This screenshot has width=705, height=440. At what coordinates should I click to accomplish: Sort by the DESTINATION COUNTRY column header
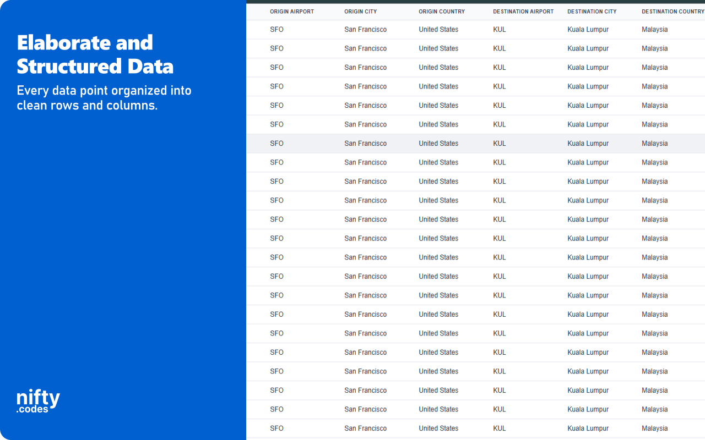672,11
